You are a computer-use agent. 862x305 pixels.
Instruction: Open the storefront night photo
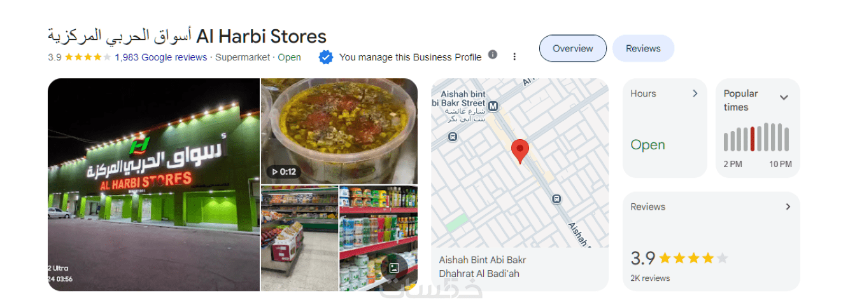(153, 184)
